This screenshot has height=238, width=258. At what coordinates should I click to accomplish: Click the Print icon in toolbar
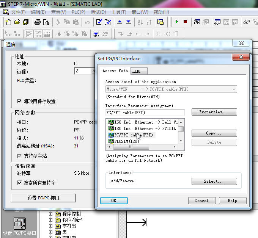coord(38,22)
